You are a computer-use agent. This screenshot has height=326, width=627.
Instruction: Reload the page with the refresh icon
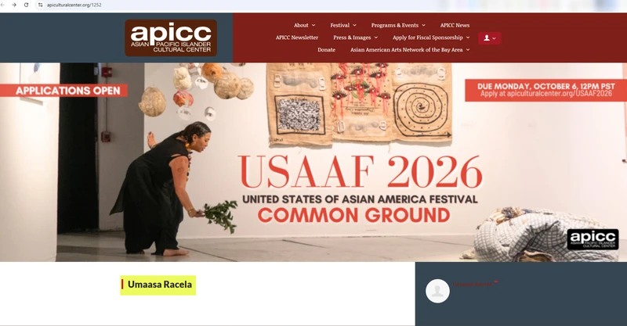pyautogui.click(x=27, y=5)
